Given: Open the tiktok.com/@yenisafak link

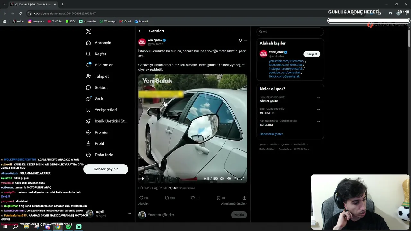Looking at the screenshot, I should (x=284, y=76).
